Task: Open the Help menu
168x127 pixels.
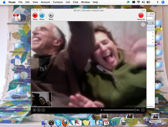Action: (x=95, y=2)
